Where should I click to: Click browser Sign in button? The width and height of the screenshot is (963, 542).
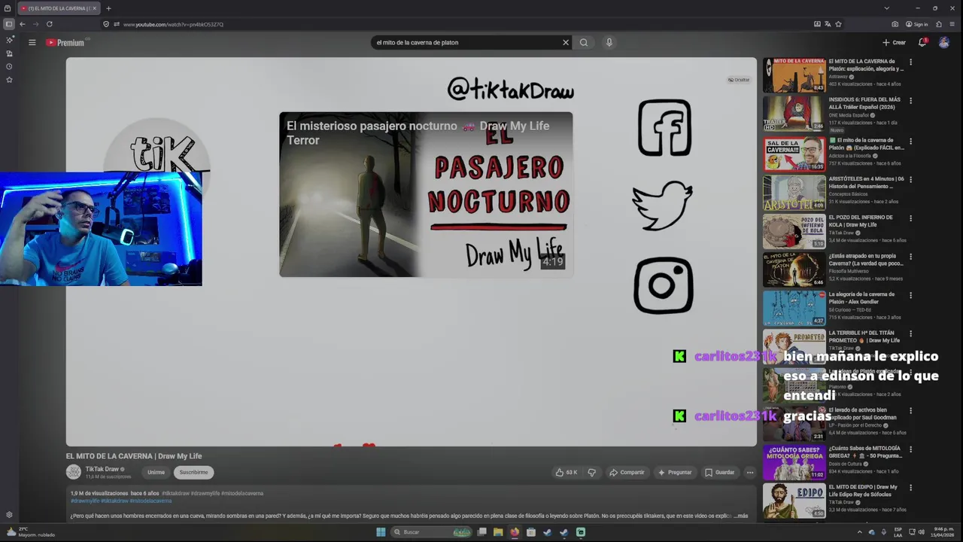(917, 24)
